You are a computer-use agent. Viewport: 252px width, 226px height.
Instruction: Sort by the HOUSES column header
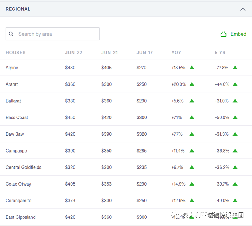tap(16, 53)
